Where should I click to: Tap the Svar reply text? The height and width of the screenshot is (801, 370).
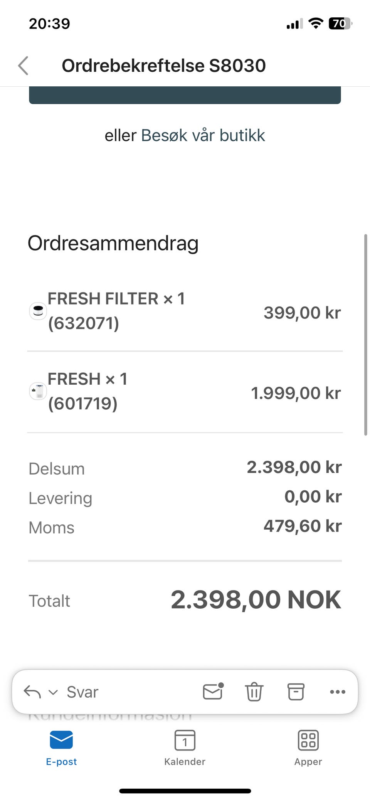82,692
